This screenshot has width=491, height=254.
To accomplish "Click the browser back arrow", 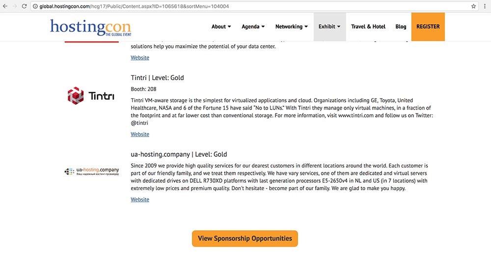I will tap(5, 6).
